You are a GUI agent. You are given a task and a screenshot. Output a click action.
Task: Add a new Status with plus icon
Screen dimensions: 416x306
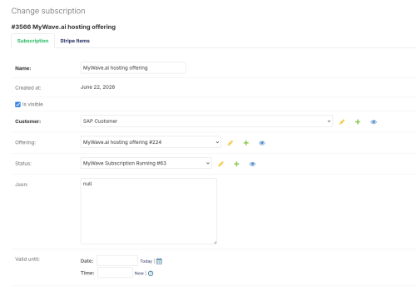(236, 164)
